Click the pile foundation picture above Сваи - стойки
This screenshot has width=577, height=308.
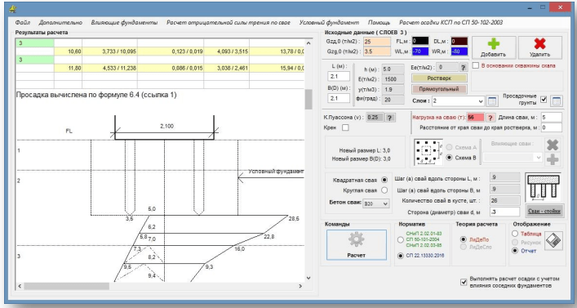tap(544, 188)
